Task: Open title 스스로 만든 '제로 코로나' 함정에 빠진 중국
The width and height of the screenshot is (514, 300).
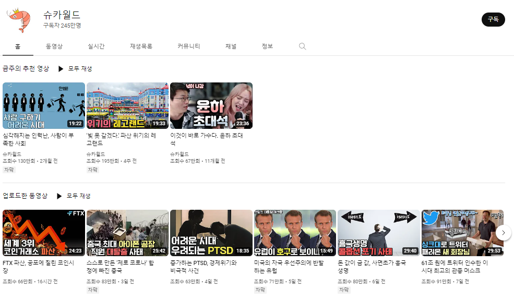Action: (121, 267)
